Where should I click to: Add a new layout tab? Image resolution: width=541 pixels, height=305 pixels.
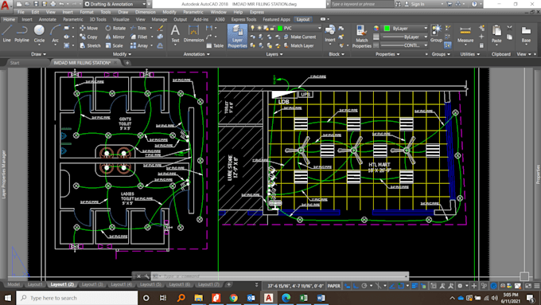click(x=228, y=284)
